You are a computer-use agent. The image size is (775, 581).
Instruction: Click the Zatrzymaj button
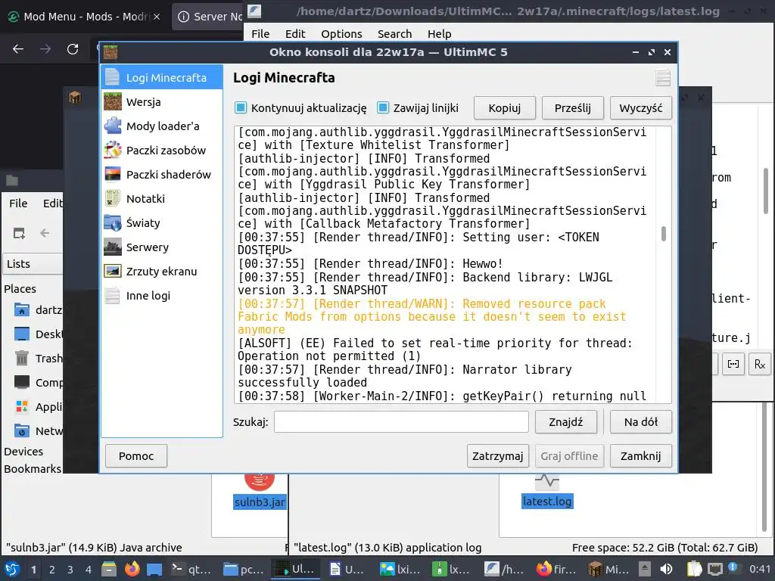click(x=498, y=455)
